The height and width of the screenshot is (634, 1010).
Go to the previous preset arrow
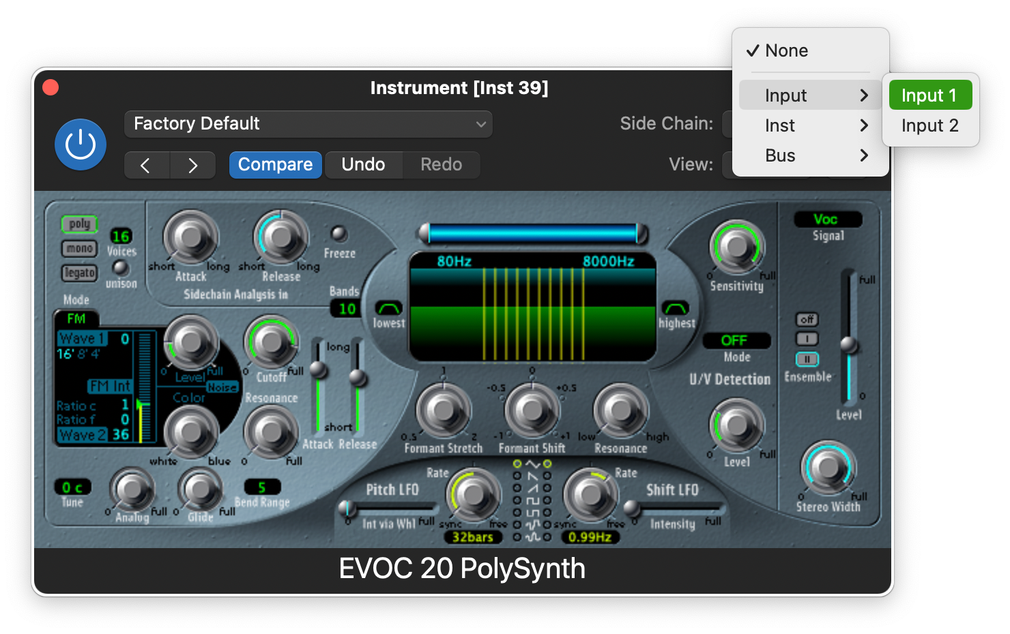click(147, 165)
